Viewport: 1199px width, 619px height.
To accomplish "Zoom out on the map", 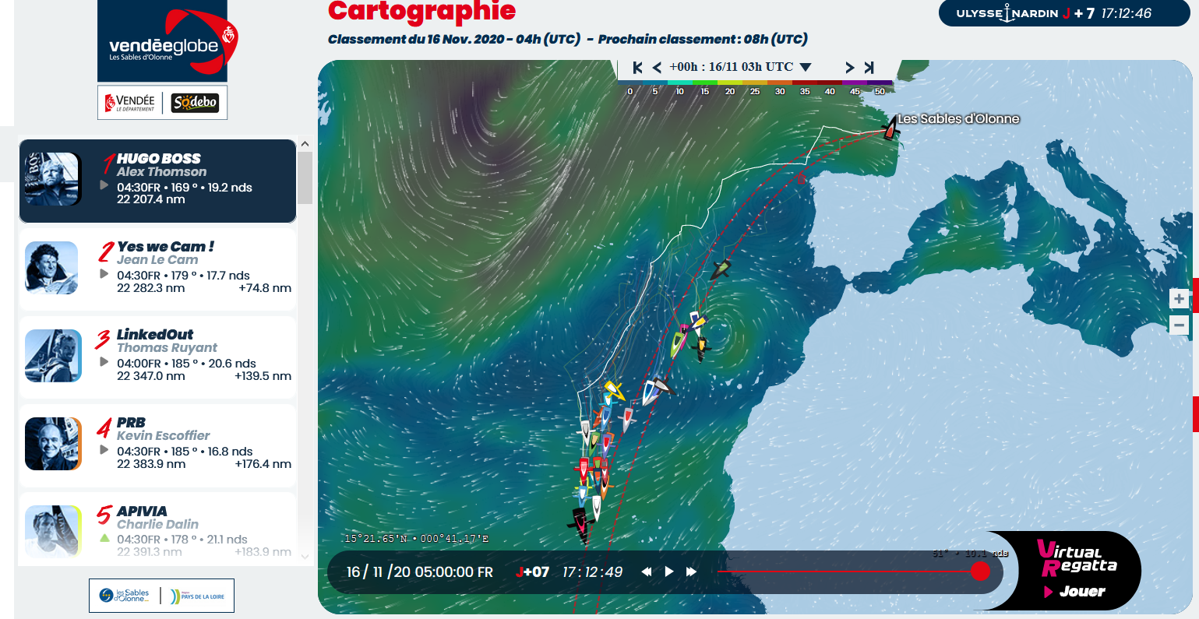I will pyautogui.click(x=1180, y=325).
